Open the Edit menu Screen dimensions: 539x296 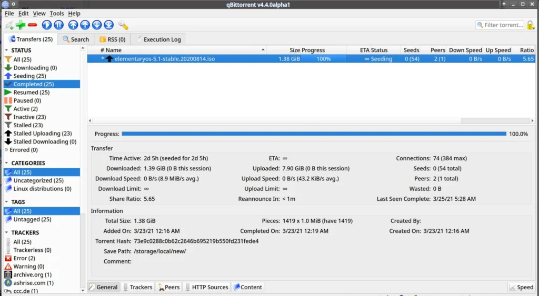click(x=23, y=13)
